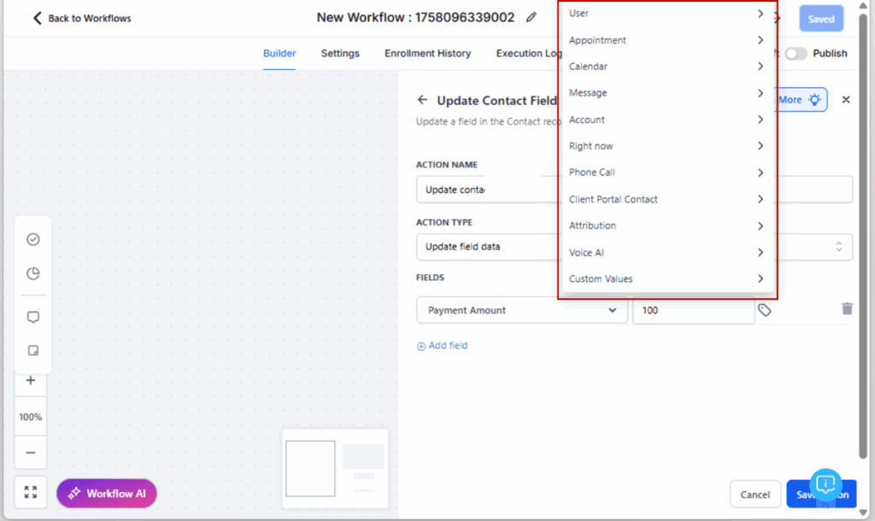Open the Message submenu

667,92
